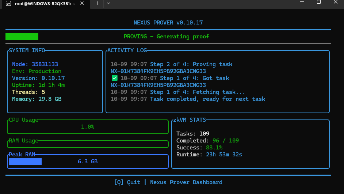The height and width of the screenshot is (194, 344).
Task: Click the RAM Usage panel heading
Action: pyautogui.click(x=23, y=141)
